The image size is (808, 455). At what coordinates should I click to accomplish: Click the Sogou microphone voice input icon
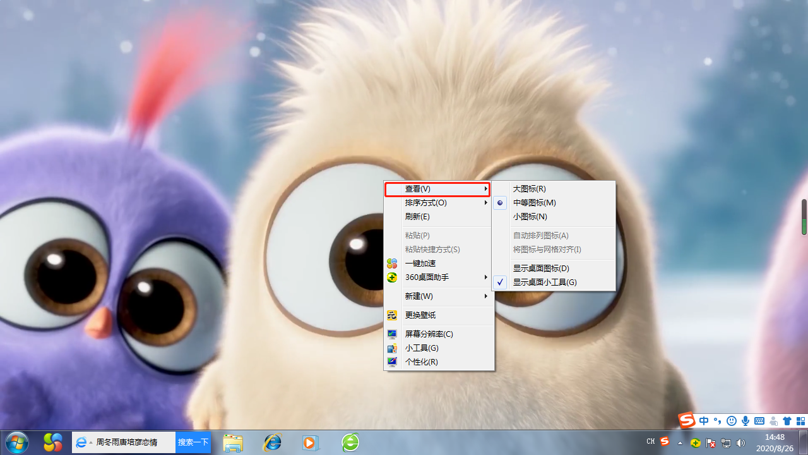pos(746,421)
